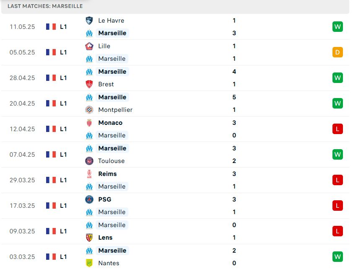Click the PSG club crest
The image size is (353, 269).
pyautogui.click(x=89, y=199)
